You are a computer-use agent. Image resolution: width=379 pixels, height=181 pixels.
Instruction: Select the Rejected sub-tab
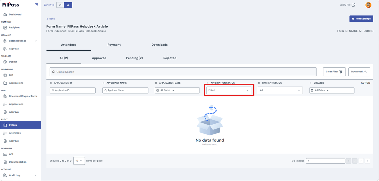(170, 58)
